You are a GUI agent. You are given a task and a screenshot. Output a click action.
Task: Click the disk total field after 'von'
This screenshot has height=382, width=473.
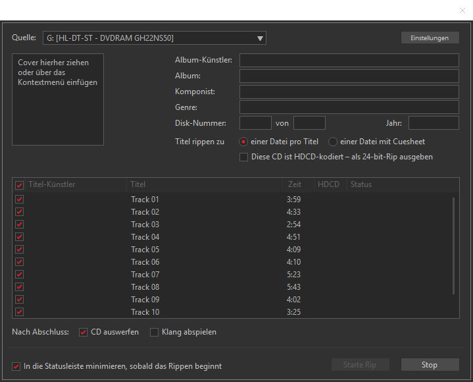[309, 123]
